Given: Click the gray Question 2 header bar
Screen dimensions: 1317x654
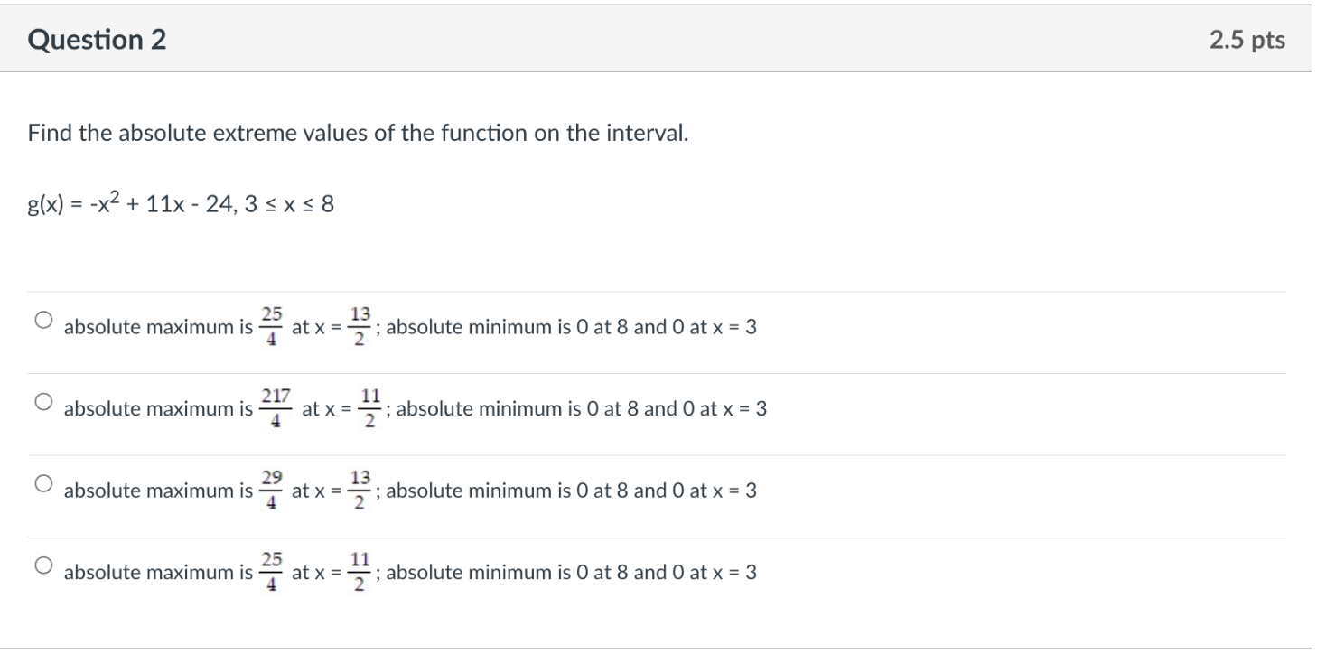Looking at the screenshot, I should (632, 40).
